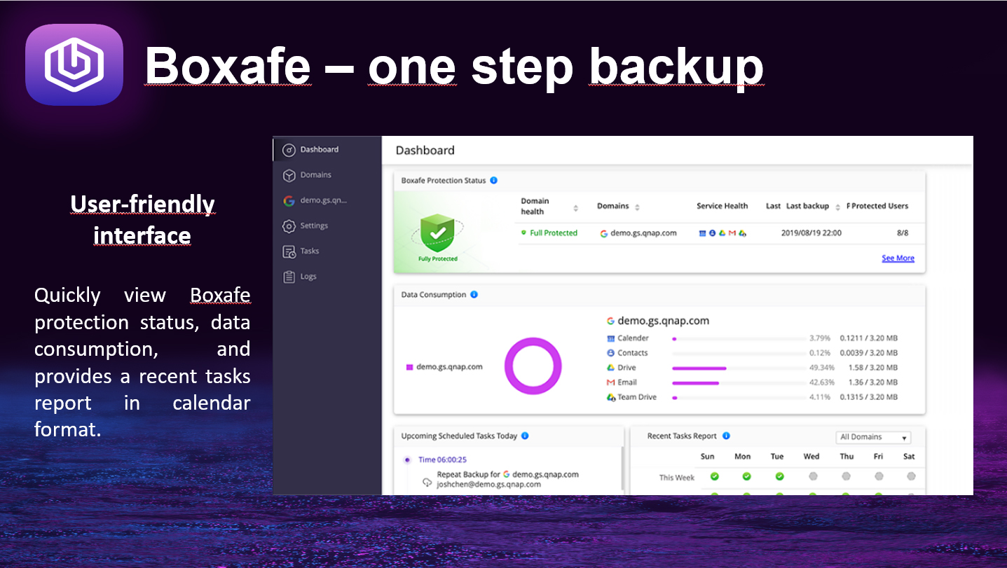Sort by Domain health column arrows
The image size is (1007, 568).
(x=576, y=208)
